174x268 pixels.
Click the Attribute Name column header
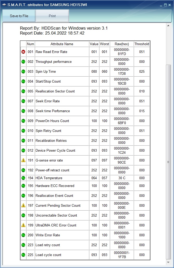62,44
